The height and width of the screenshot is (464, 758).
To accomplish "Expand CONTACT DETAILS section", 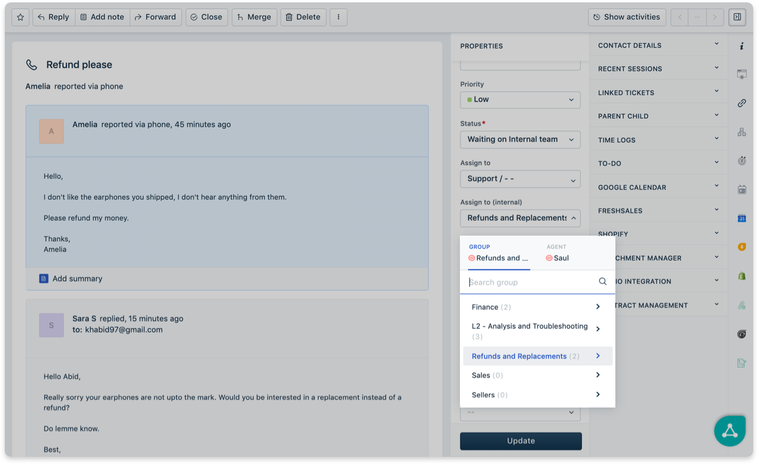I will coord(659,45).
